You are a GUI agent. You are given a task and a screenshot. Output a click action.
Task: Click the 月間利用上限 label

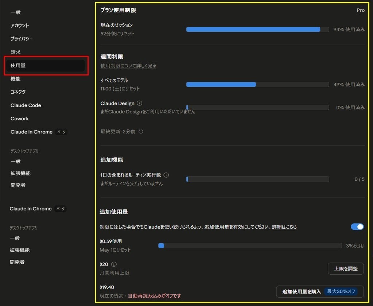pyautogui.click(x=114, y=273)
